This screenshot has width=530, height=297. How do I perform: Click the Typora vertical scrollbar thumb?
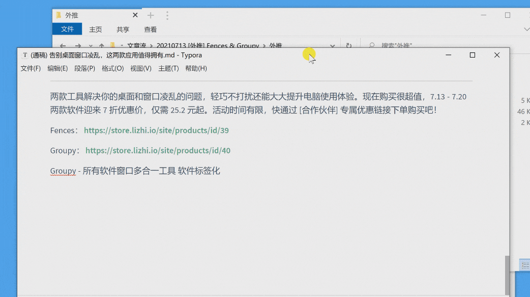(x=507, y=275)
